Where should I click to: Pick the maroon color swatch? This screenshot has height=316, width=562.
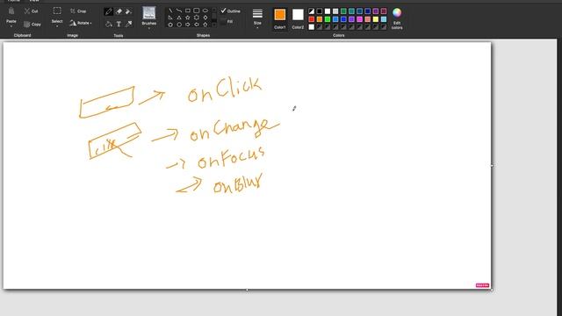384,11
